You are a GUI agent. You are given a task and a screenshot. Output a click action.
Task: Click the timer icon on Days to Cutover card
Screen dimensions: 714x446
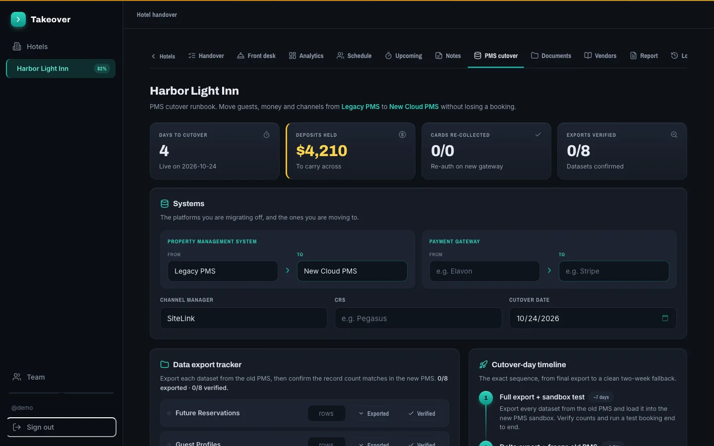click(266, 135)
